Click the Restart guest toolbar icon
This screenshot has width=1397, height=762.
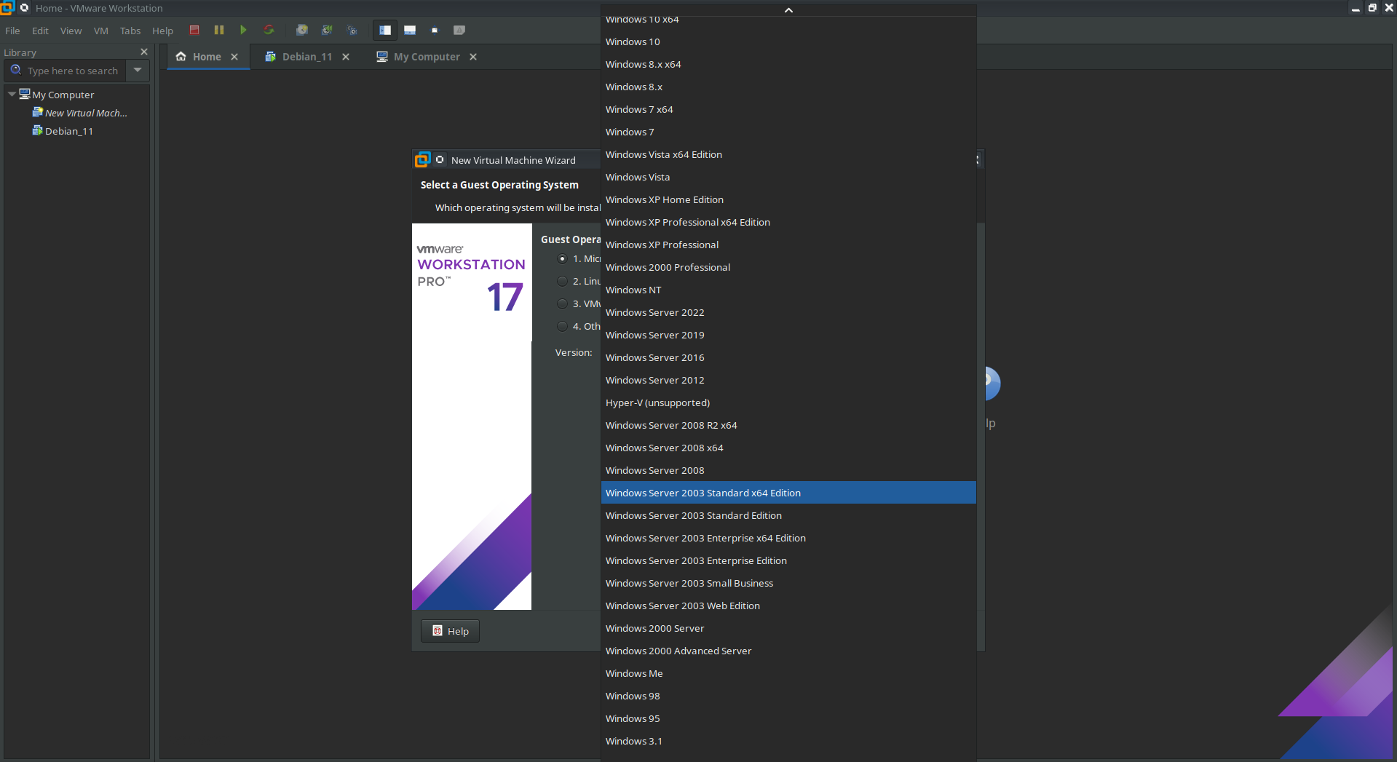tap(269, 30)
